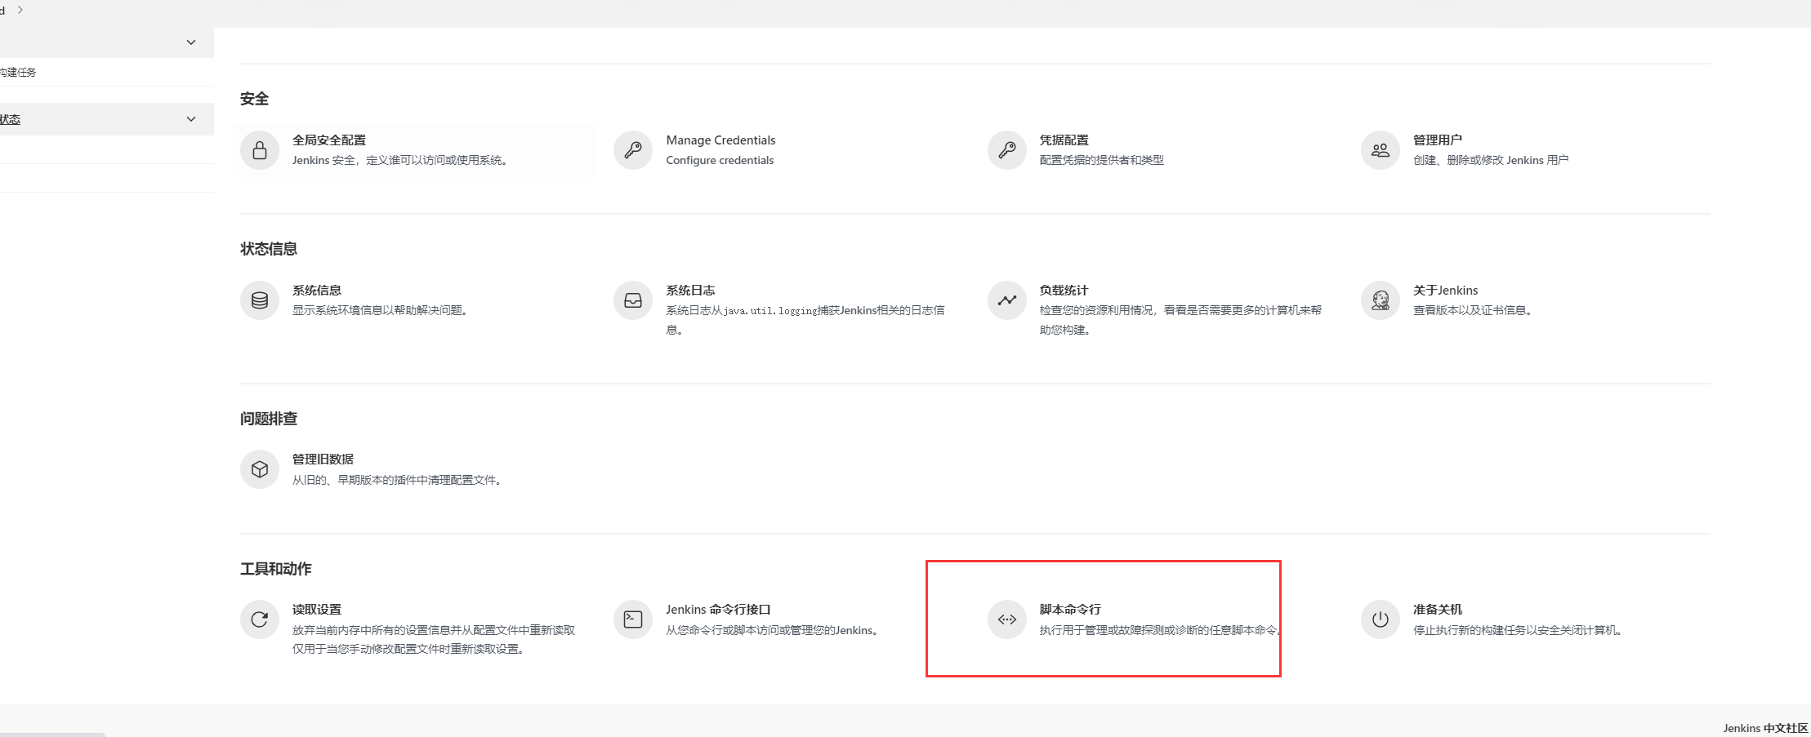The width and height of the screenshot is (1811, 737).
Task: Click description 从您命令行或脚本访问或管理您的Jenkins
Action: coord(774,630)
